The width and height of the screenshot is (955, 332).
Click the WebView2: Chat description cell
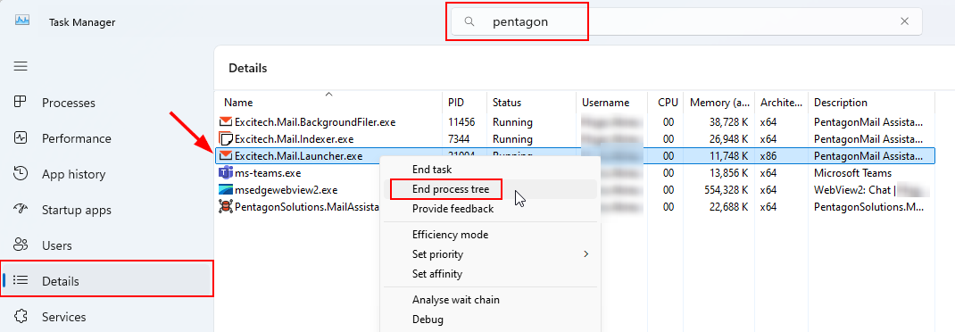click(853, 190)
